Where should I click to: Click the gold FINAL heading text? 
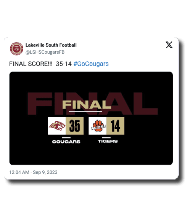[x=87, y=105]
